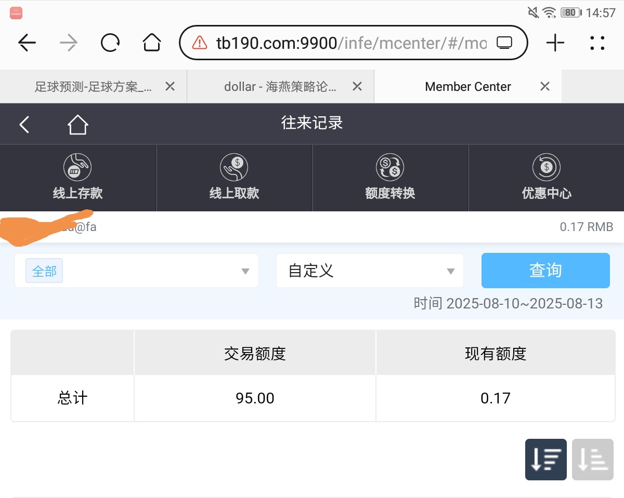Add a new browser tab with plus icon
Image resolution: width=624 pixels, height=498 pixels.
[555, 43]
